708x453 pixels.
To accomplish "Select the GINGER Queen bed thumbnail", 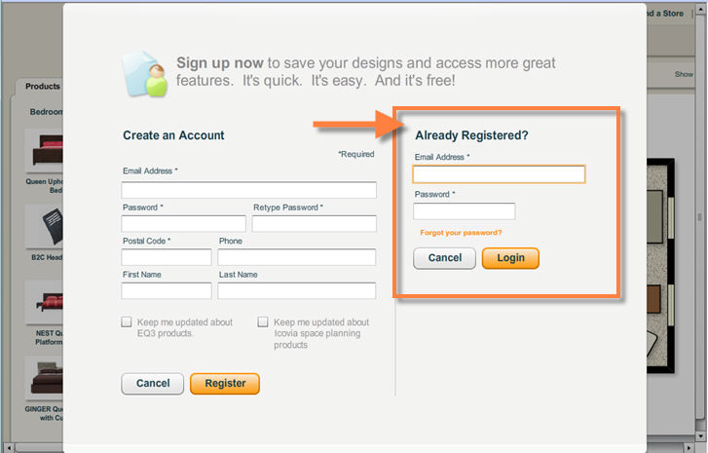I will pos(44,378).
